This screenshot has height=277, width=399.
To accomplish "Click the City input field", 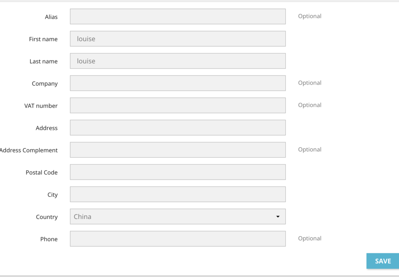I will 178,194.
